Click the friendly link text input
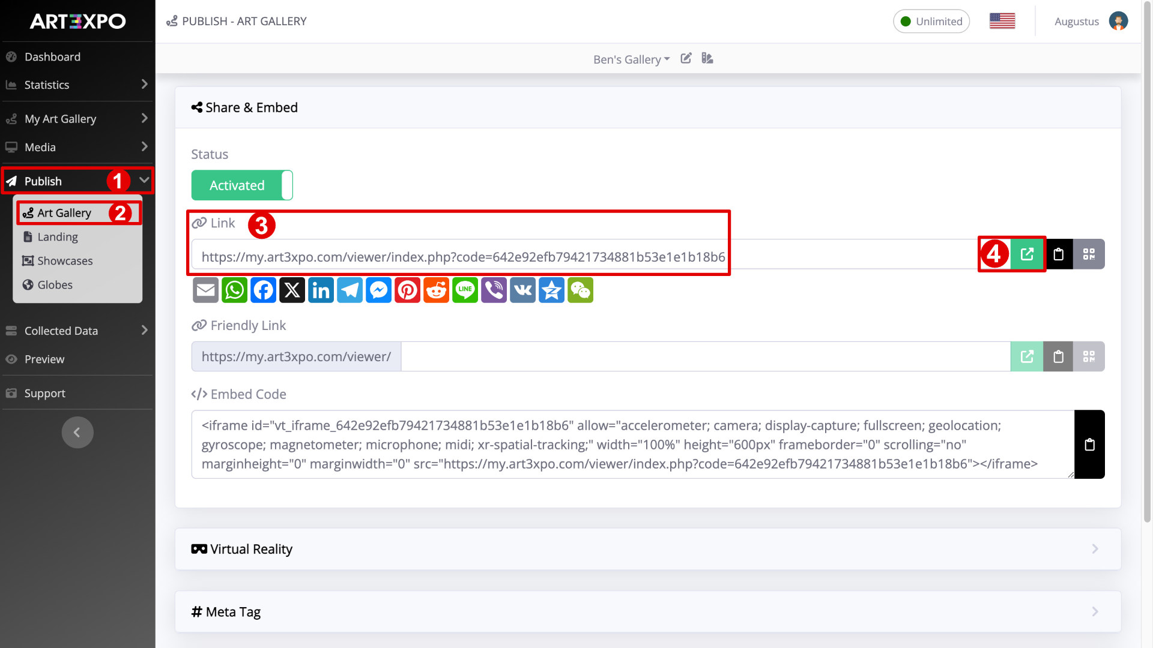The image size is (1153, 648). 706,356
